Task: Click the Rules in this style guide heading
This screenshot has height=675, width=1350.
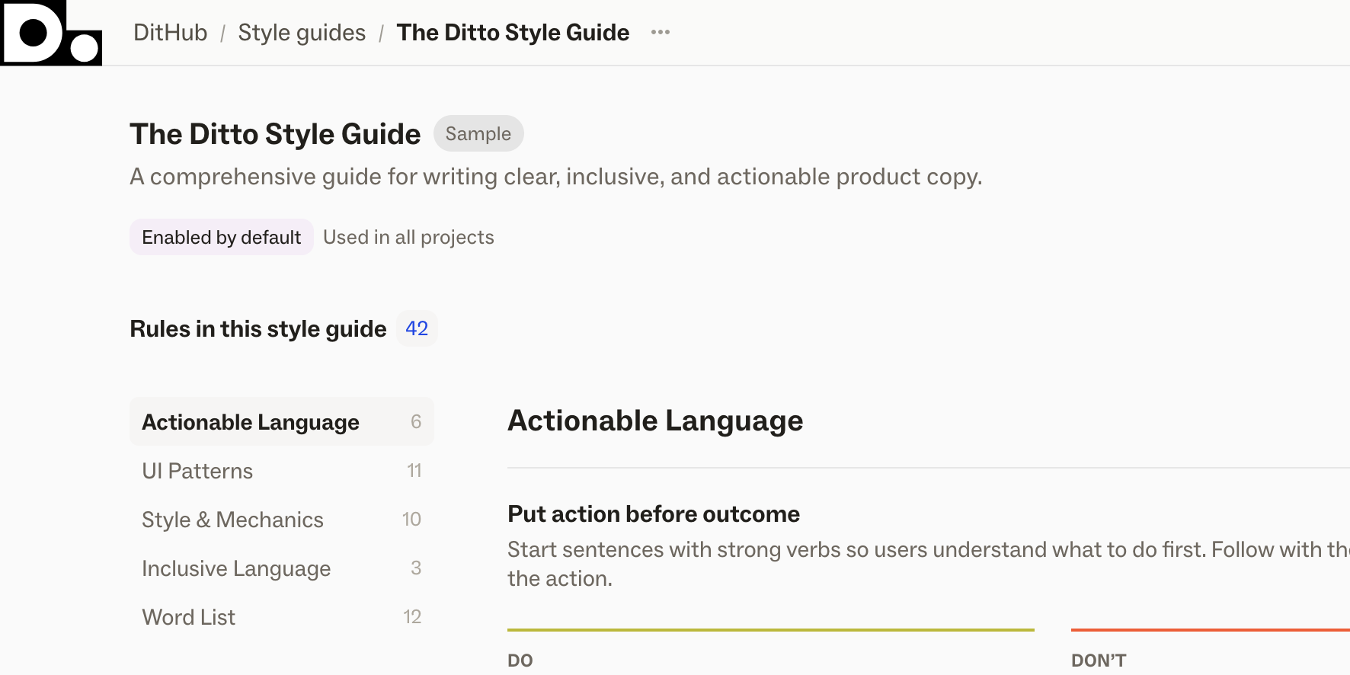Action: [258, 329]
